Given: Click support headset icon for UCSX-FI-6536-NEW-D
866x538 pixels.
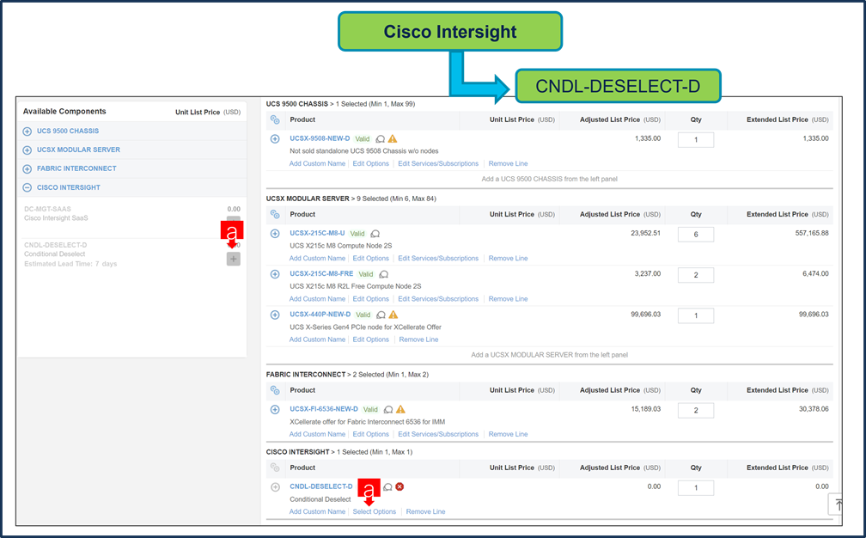Looking at the screenshot, I should (x=388, y=410).
